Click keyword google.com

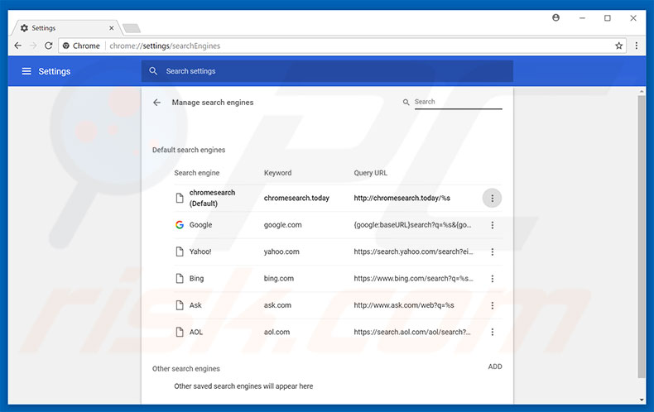pyautogui.click(x=283, y=225)
